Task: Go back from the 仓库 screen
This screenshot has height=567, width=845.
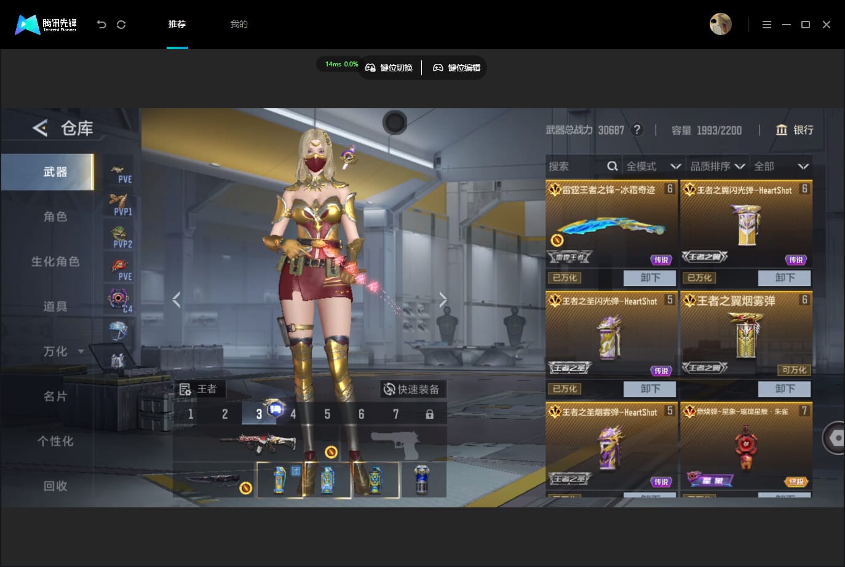Action: click(40, 128)
